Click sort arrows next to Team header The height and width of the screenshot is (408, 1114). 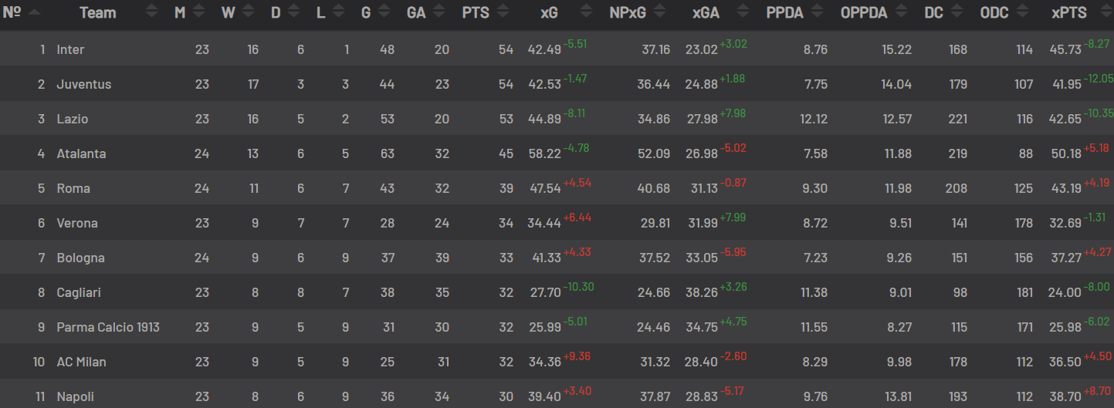point(151,12)
